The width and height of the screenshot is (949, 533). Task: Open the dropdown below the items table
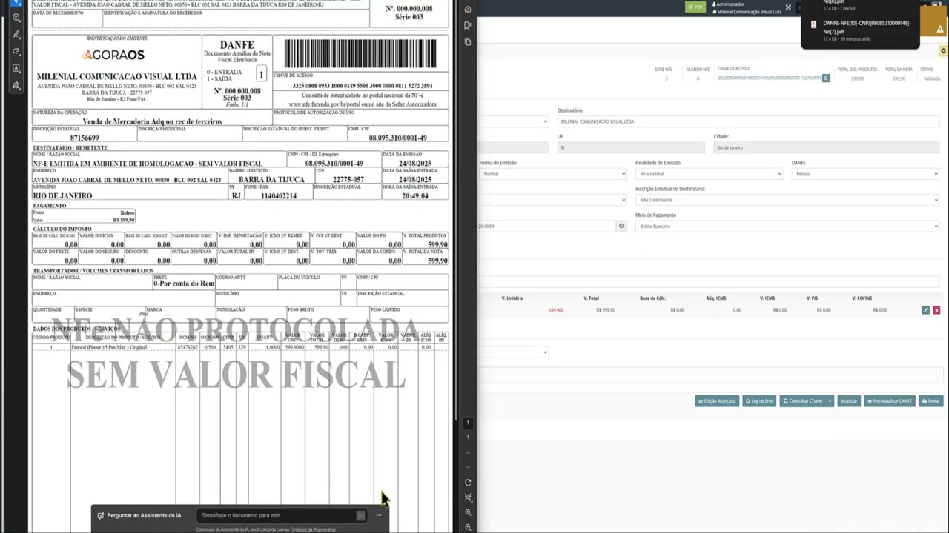(513, 352)
